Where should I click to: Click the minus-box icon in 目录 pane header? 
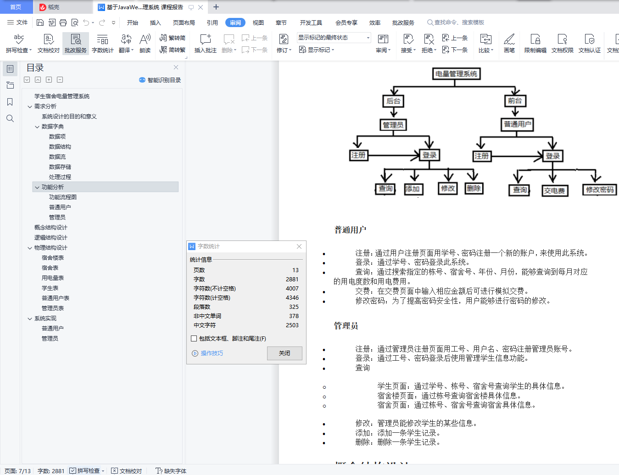pos(60,80)
